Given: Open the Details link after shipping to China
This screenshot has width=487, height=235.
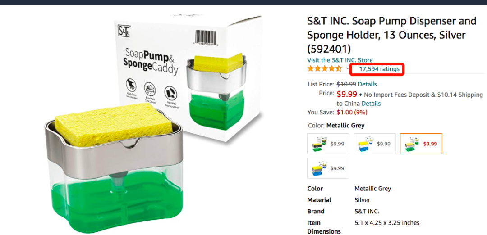Looking at the screenshot, I should (371, 104).
